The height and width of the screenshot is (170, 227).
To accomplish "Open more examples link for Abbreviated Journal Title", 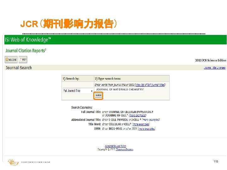I will coord(151,120).
